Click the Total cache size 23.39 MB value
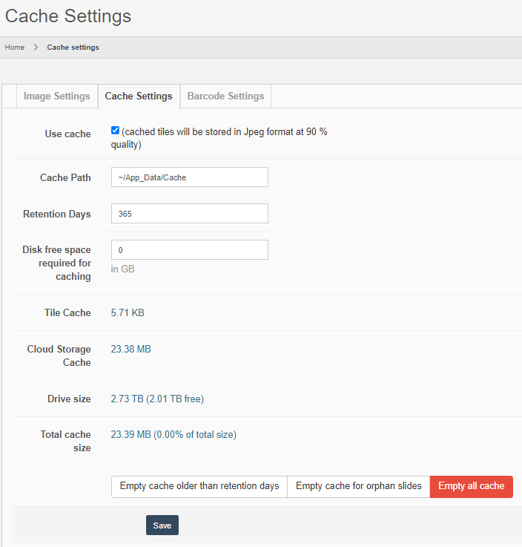522x547 pixels. [130, 435]
